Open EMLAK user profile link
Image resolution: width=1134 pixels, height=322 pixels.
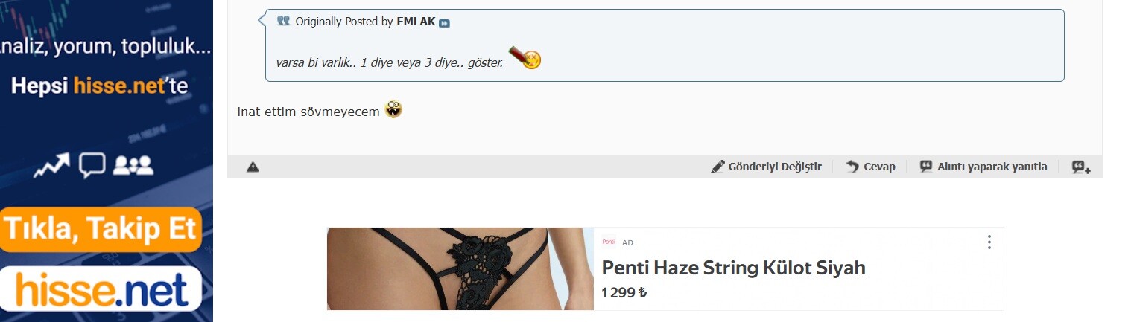416,22
